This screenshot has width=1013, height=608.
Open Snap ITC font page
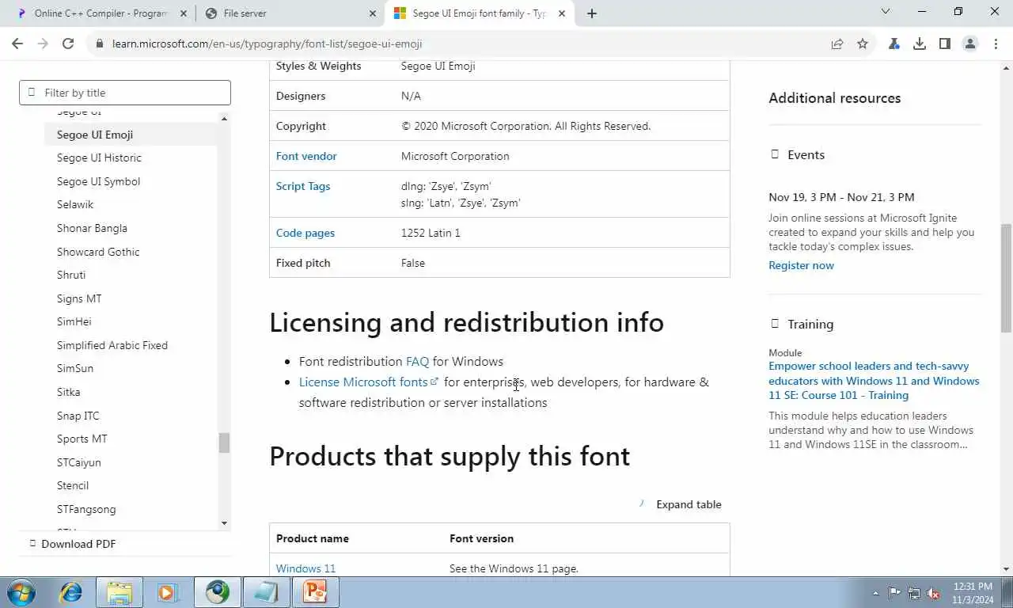click(78, 416)
